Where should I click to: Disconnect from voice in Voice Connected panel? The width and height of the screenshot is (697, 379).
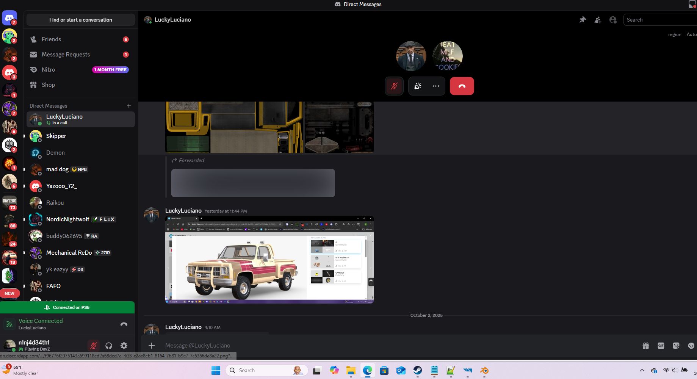[x=124, y=324]
